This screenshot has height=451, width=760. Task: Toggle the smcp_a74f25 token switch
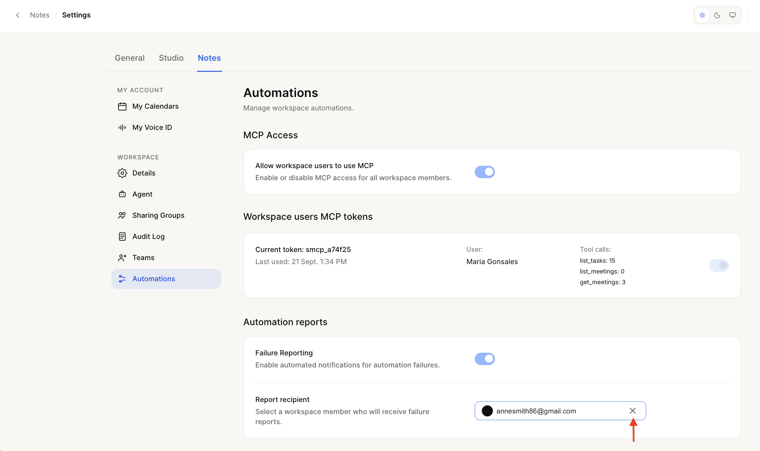point(719,265)
